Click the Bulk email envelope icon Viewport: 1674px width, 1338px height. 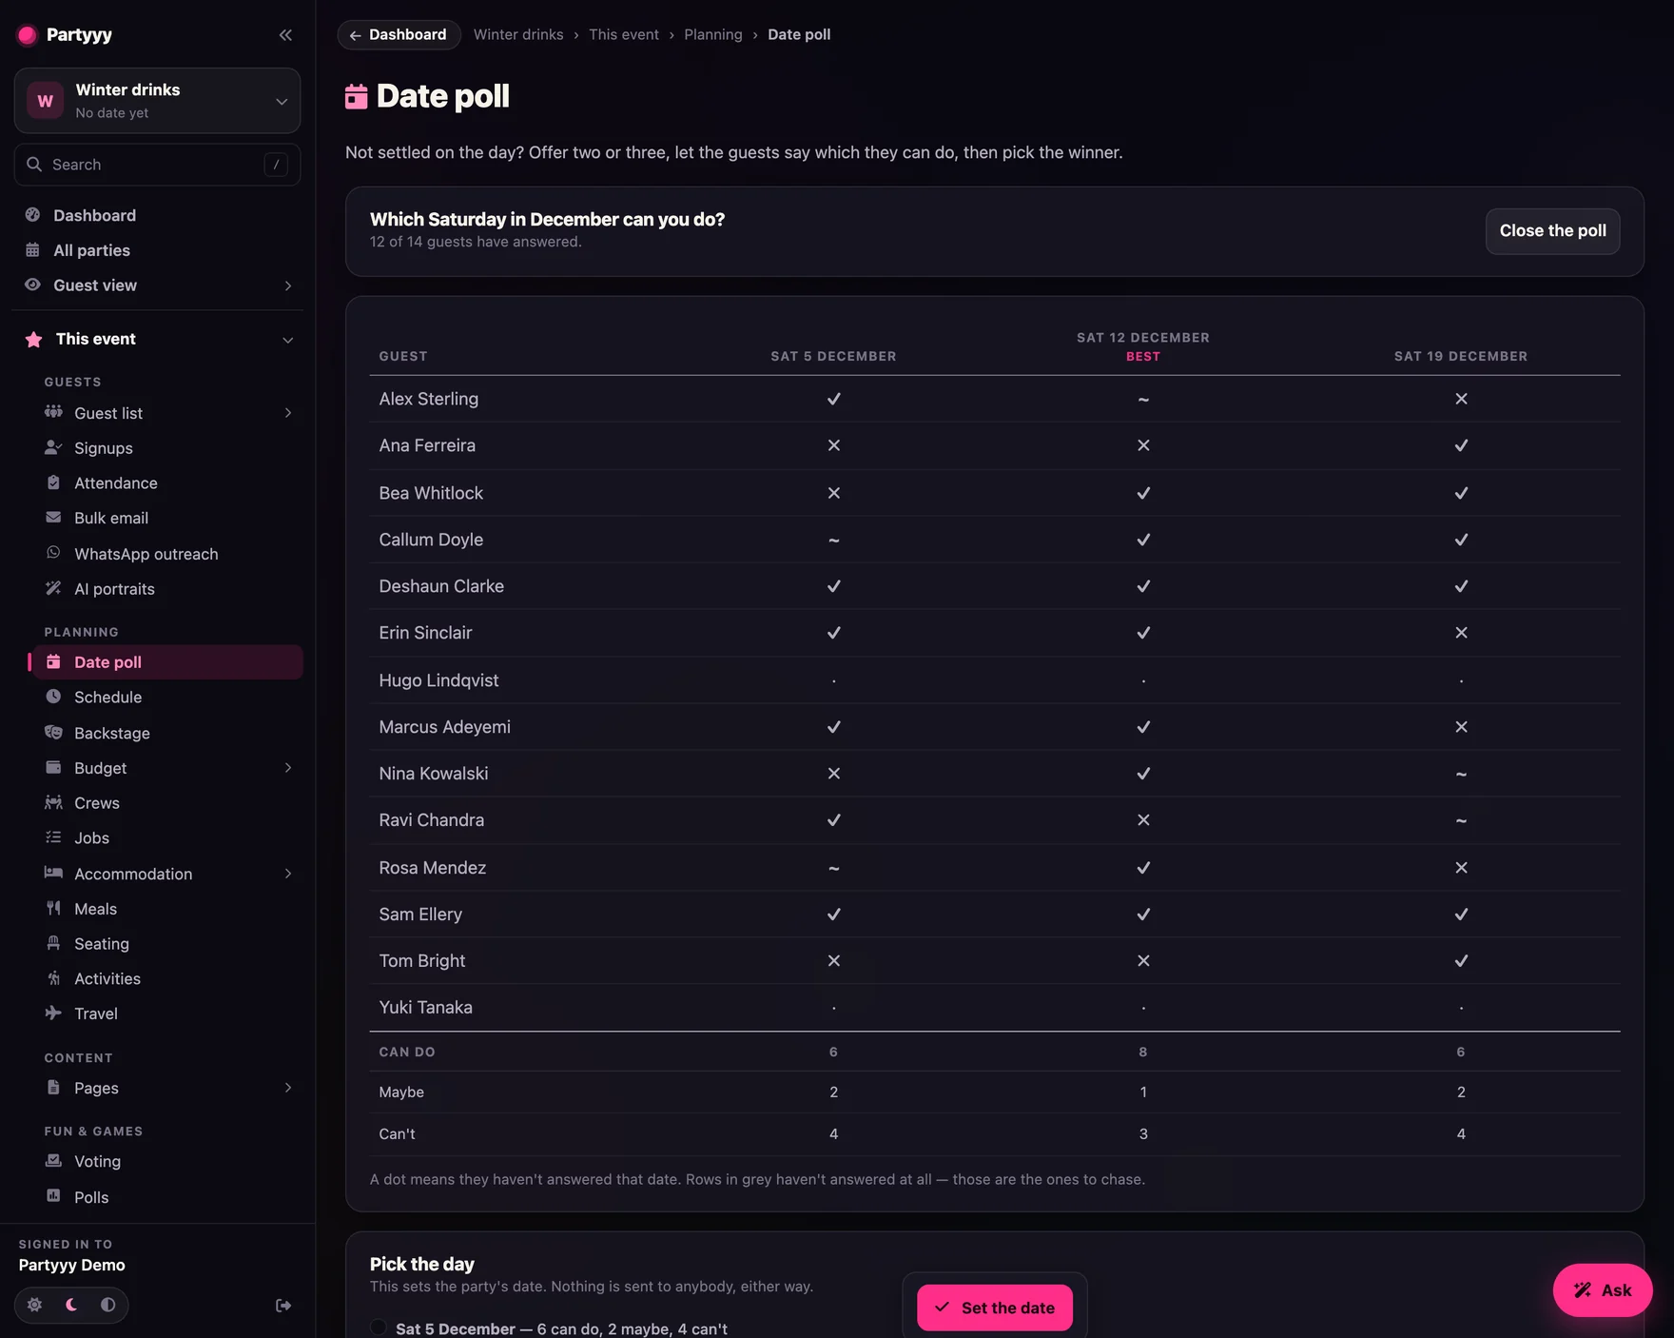point(53,518)
